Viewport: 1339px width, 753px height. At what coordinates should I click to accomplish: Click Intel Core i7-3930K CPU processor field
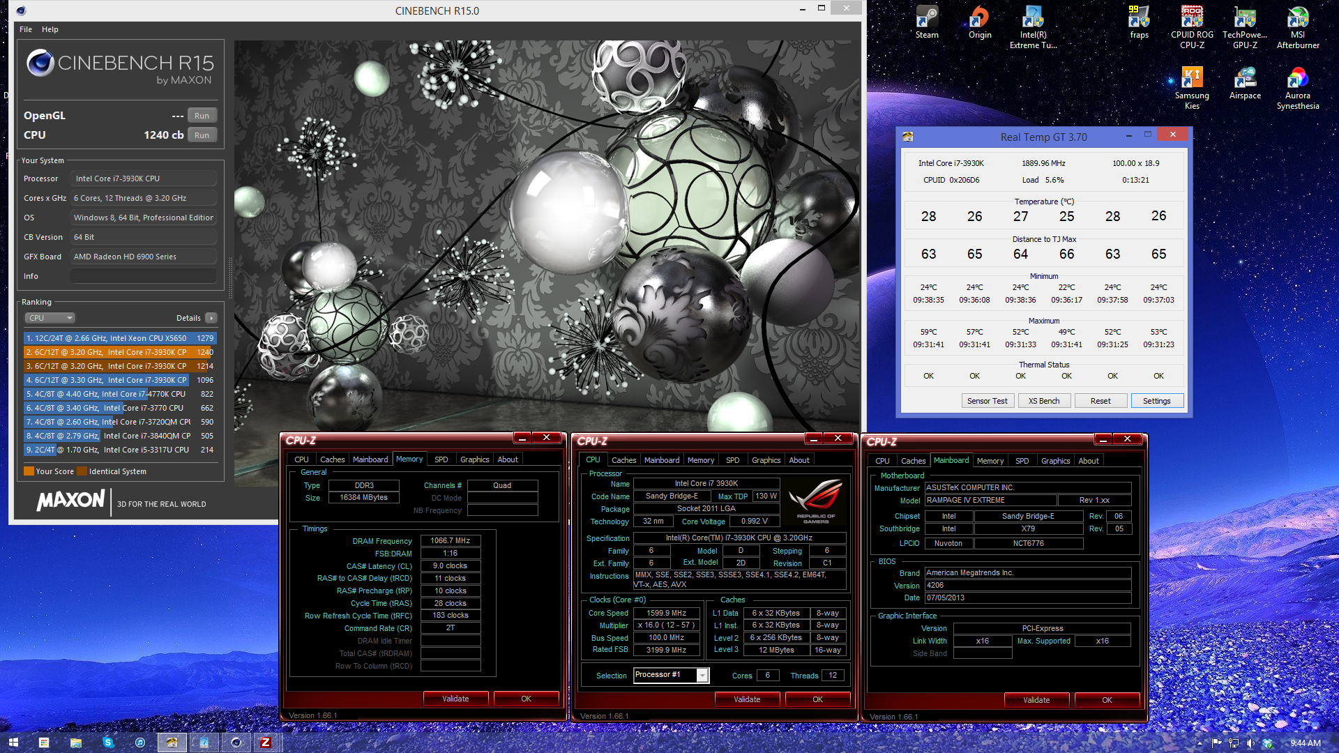[144, 178]
